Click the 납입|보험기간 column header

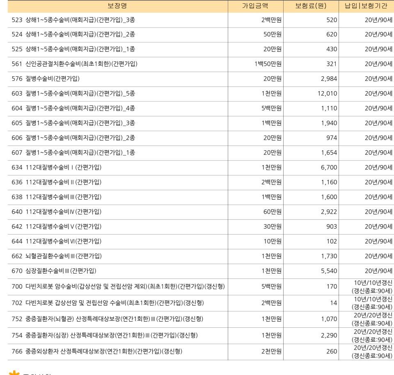367,6
